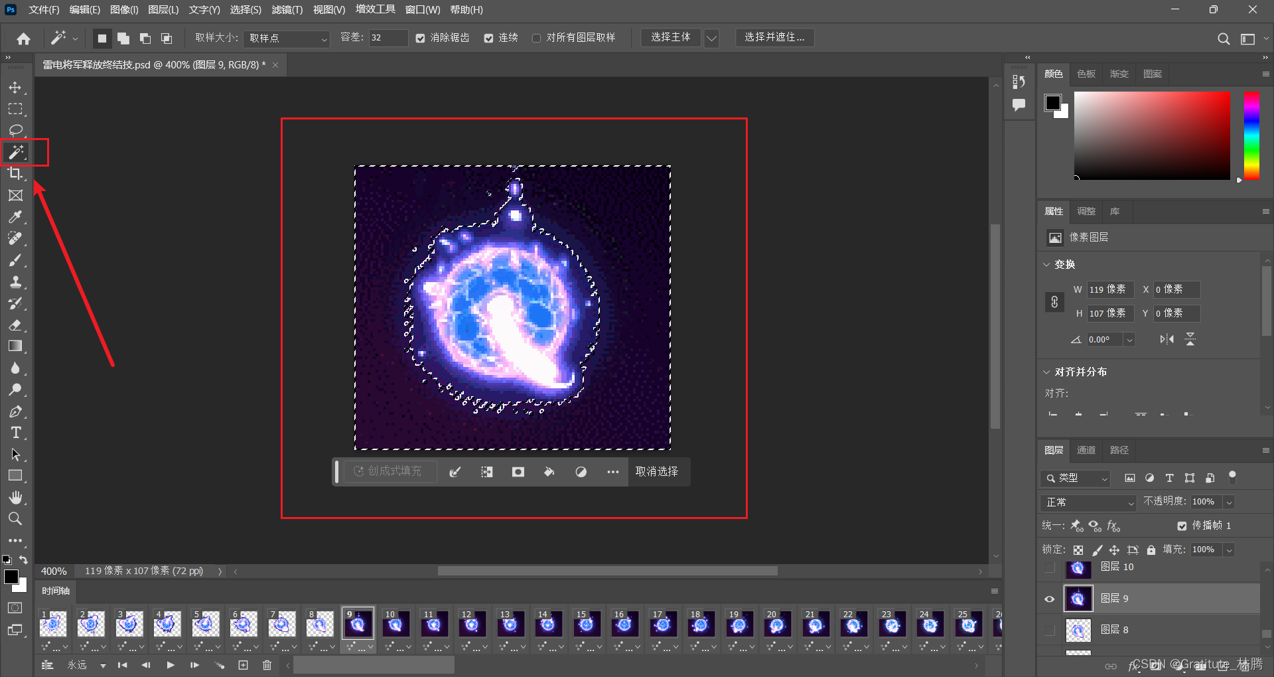
Task: Switch to the 调整 tab
Action: click(x=1086, y=212)
